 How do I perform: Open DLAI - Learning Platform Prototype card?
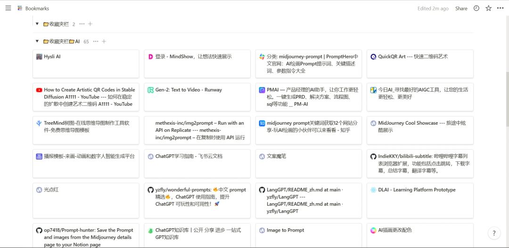420,200
